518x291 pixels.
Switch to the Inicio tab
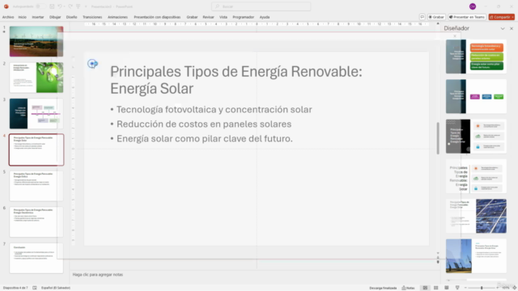22,17
